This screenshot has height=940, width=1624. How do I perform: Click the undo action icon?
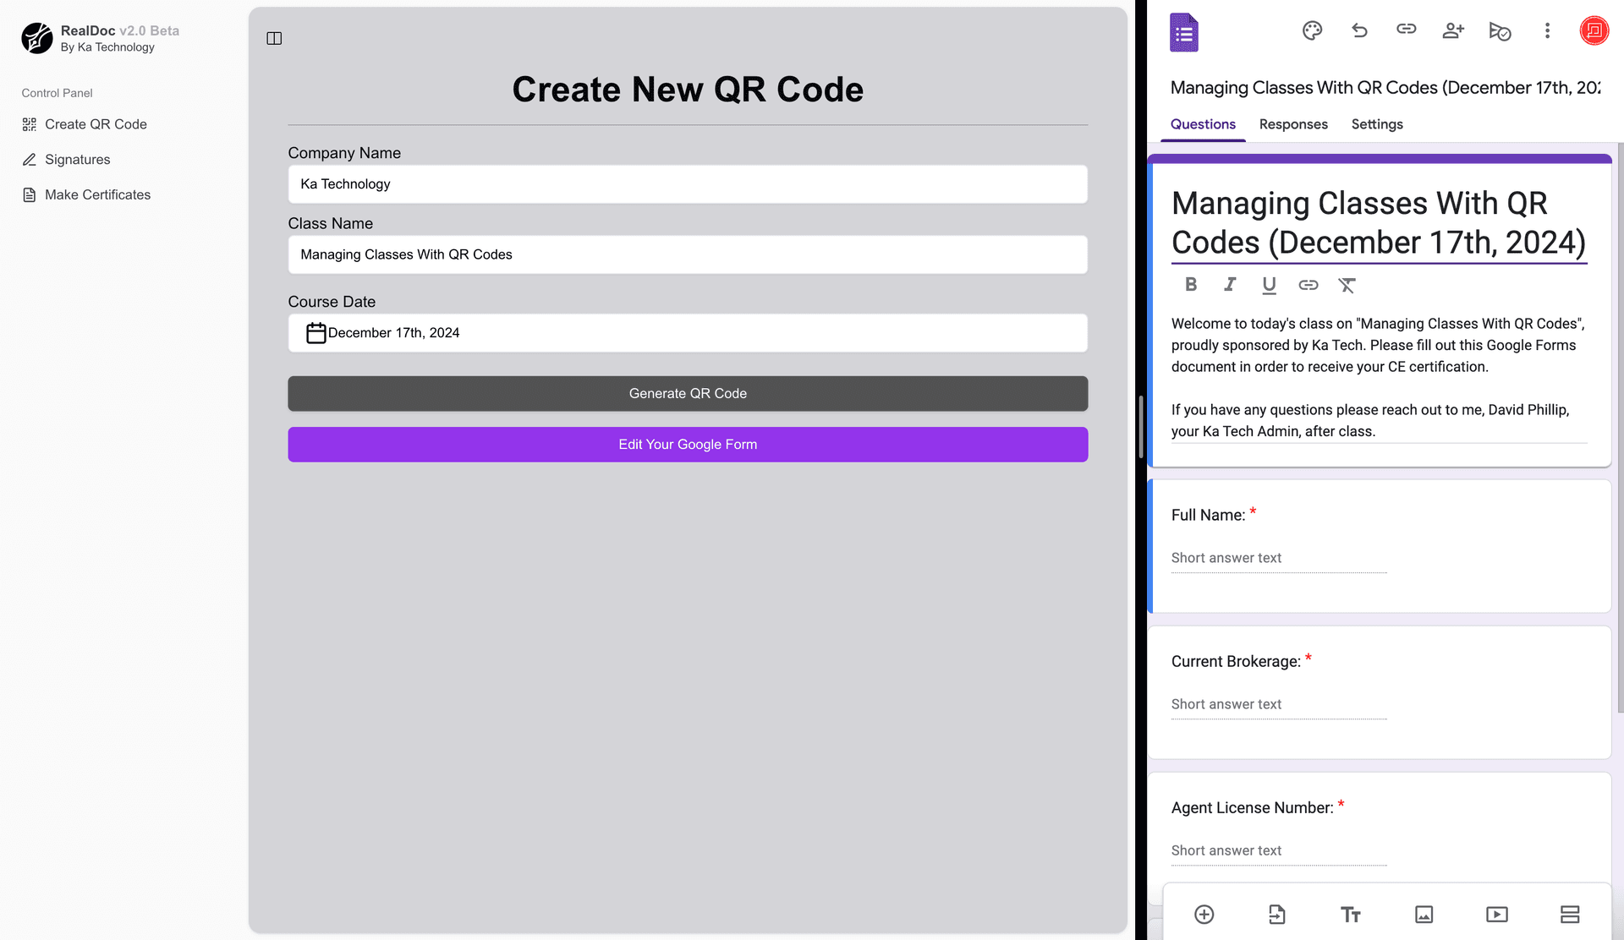(1360, 30)
